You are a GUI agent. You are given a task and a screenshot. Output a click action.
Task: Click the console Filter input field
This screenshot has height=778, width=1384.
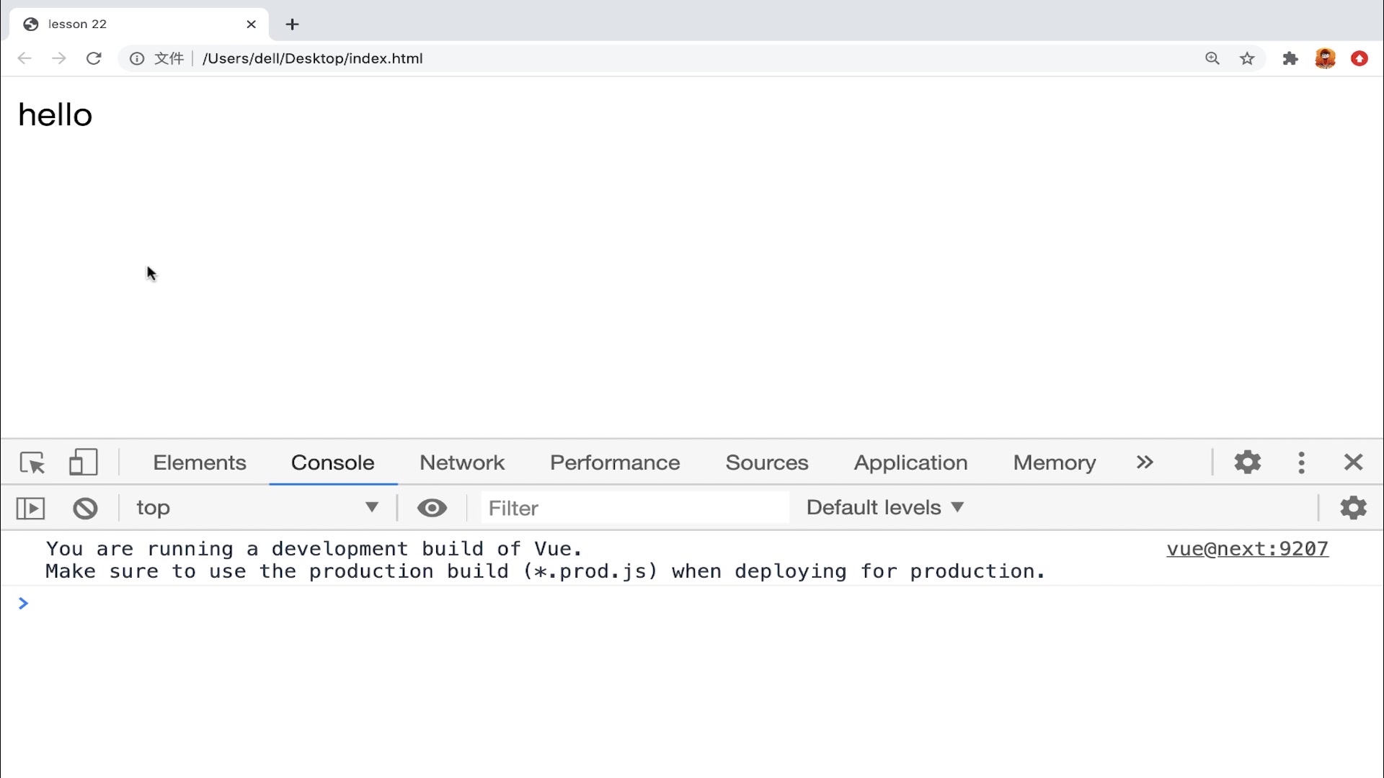tap(634, 508)
